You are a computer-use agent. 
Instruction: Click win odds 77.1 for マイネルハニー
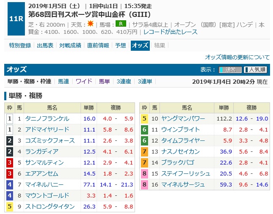(89, 185)
